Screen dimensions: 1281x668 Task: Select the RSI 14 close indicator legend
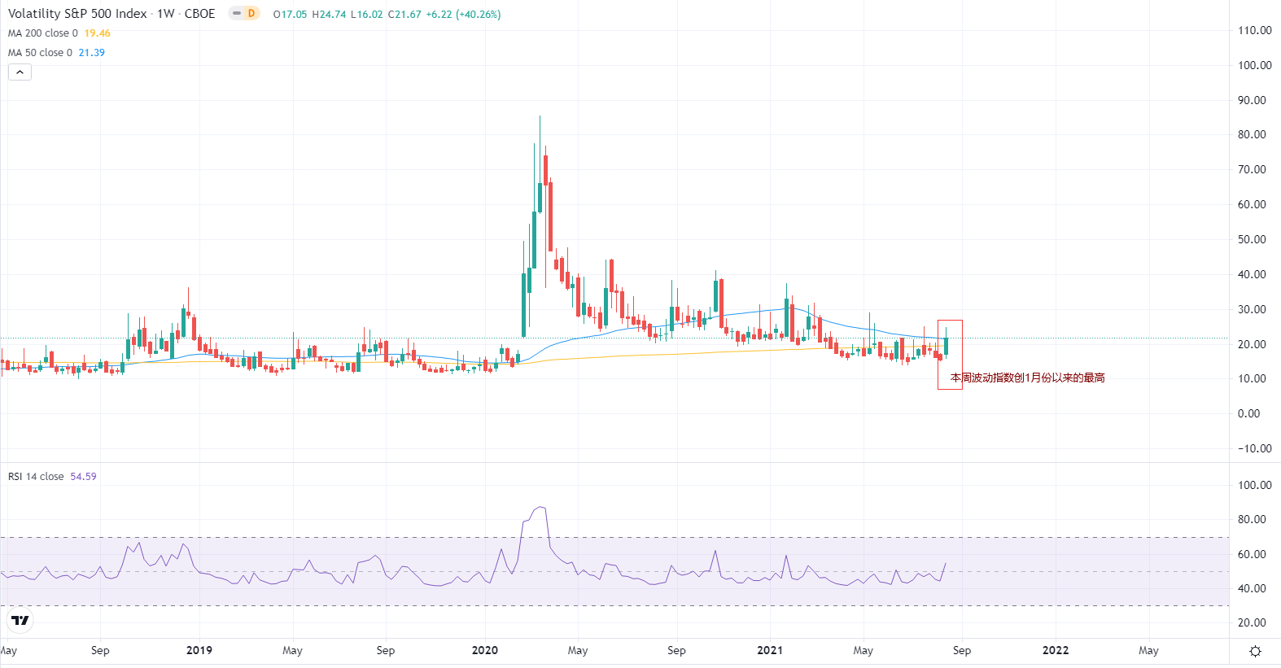tap(36, 477)
